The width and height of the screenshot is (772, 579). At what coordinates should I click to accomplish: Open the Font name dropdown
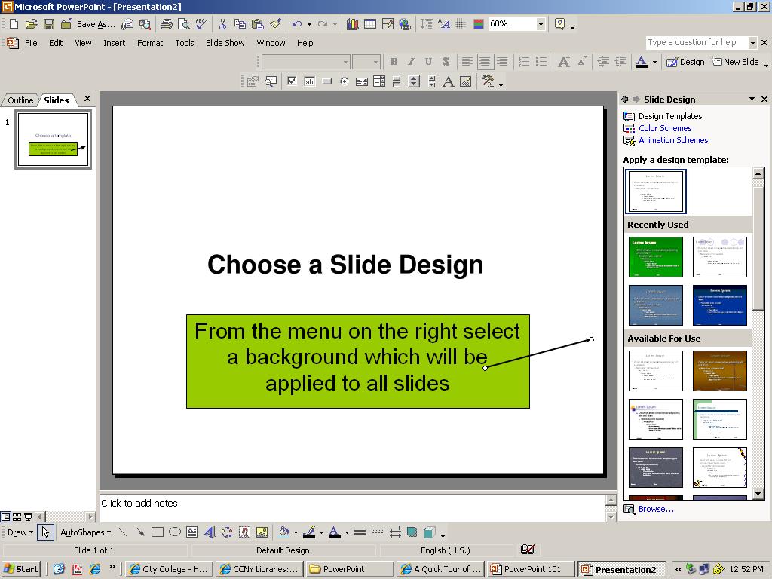click(345, 62)
